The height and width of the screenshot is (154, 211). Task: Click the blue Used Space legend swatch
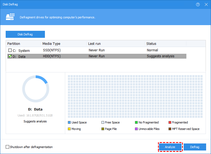pos(69,122)
